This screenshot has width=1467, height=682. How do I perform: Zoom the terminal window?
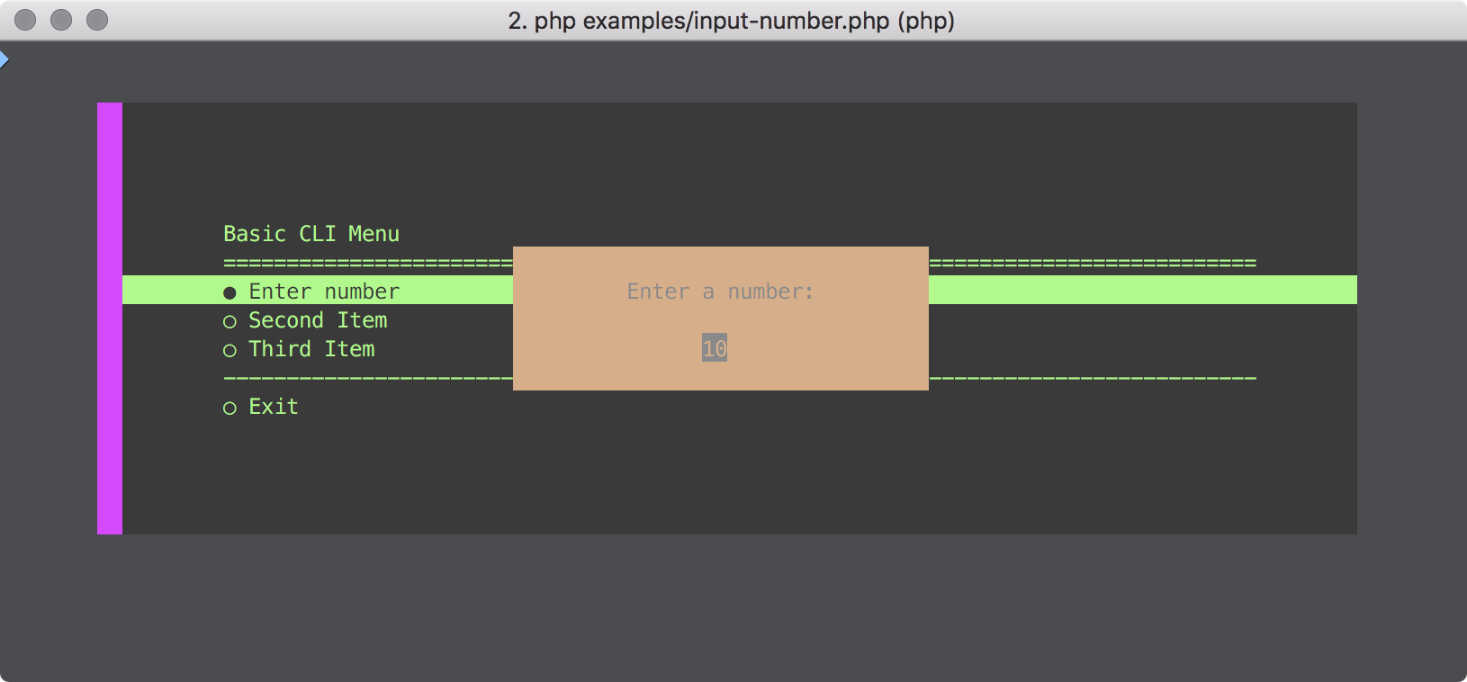(x=97, y=20)
